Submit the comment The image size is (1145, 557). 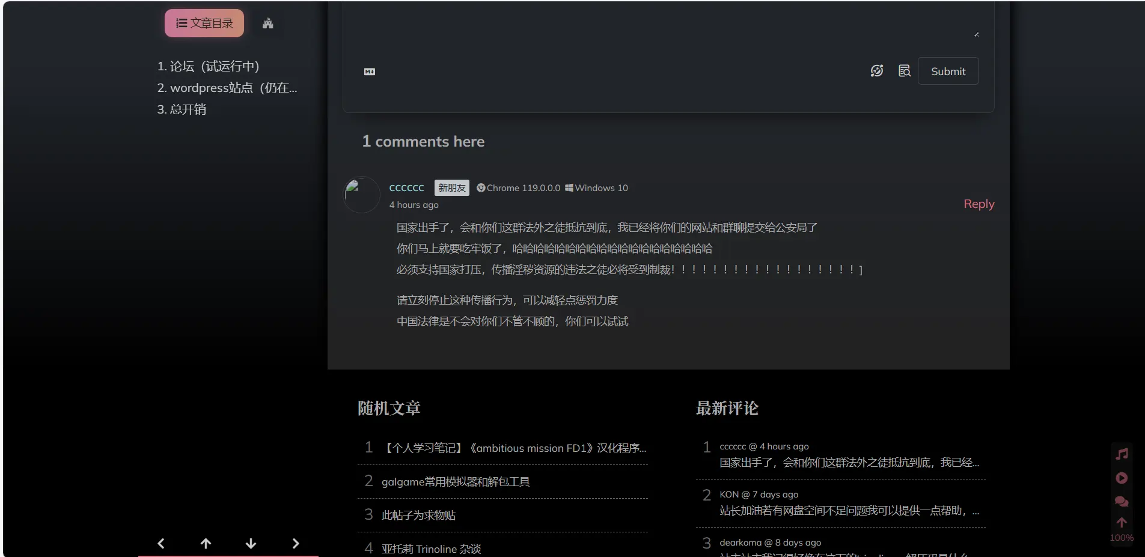[x=948, y=71]
